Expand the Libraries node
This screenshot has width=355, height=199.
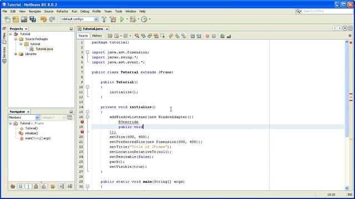16,54
